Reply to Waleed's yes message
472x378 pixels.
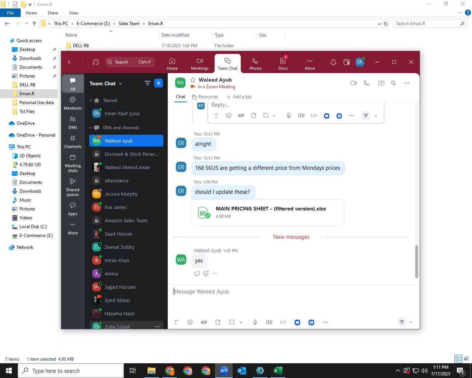(197, 274)
